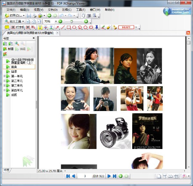Toggle continuous page layout view
The width and height of the screenshot is (193, 186).
click(165, 176)
